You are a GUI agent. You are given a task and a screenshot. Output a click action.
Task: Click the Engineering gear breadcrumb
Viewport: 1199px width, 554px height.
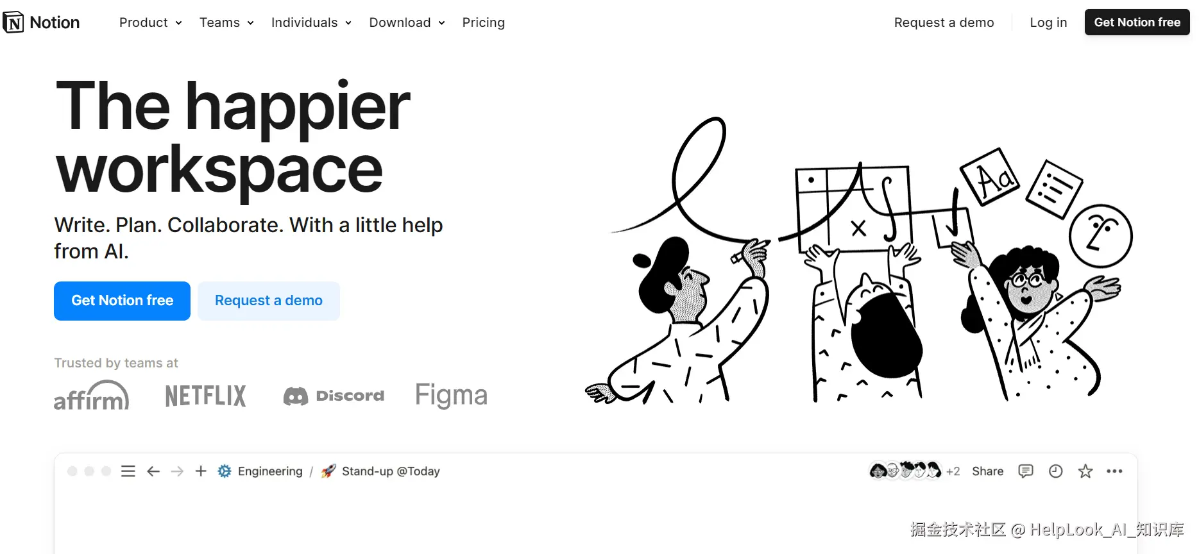tap(260, 471)
